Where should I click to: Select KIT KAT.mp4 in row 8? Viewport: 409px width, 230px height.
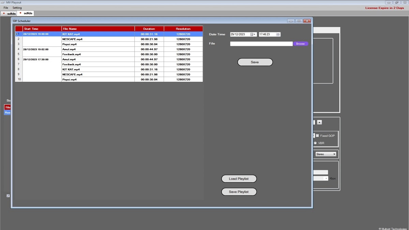[98, 69]
